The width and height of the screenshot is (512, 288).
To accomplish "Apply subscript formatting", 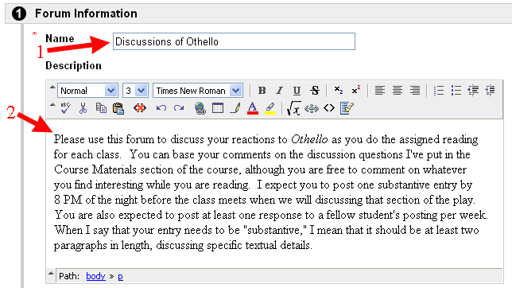I will [339, 90].
